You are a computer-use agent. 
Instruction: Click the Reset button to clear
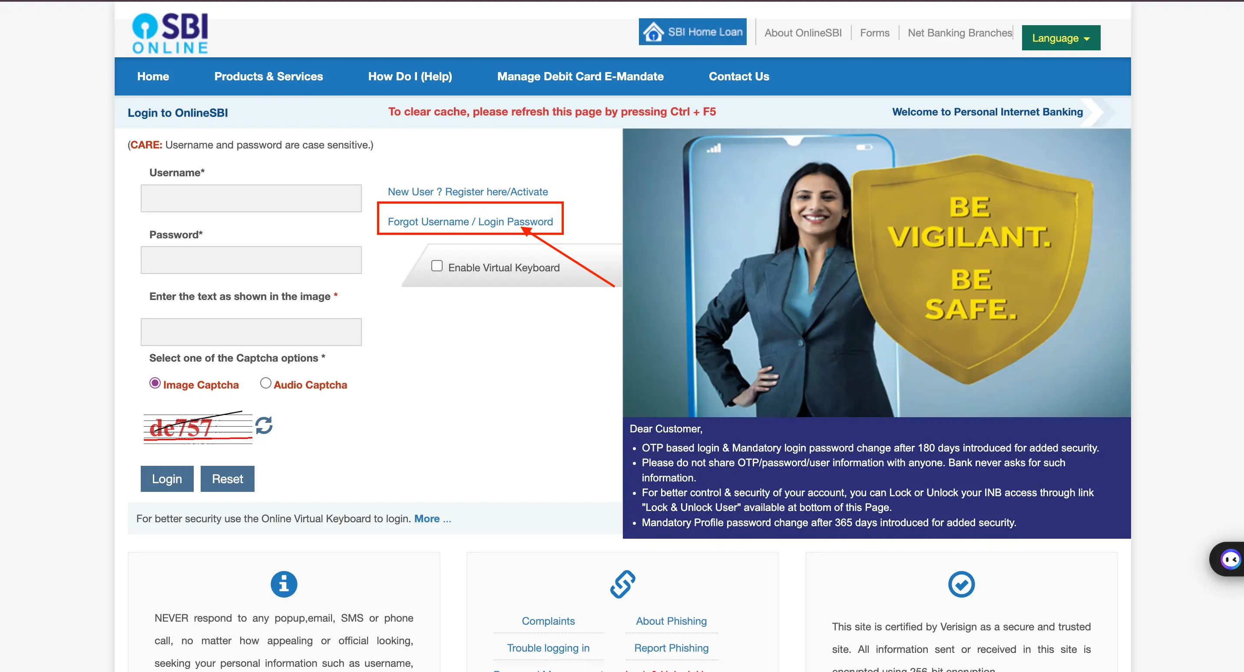click(228, 478)
